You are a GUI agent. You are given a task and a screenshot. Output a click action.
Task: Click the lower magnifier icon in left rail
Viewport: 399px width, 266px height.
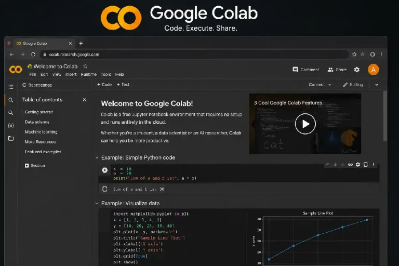click(x=11, y=113)
